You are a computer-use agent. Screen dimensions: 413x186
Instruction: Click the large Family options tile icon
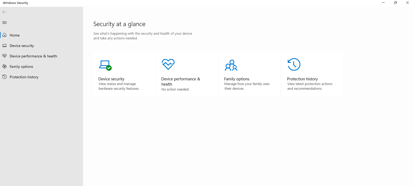231,65
